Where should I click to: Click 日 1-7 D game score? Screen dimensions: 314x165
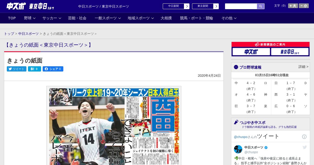coord(290,86)
